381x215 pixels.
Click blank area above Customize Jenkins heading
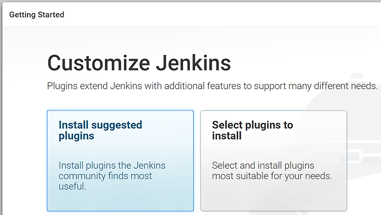pos(139,40)
